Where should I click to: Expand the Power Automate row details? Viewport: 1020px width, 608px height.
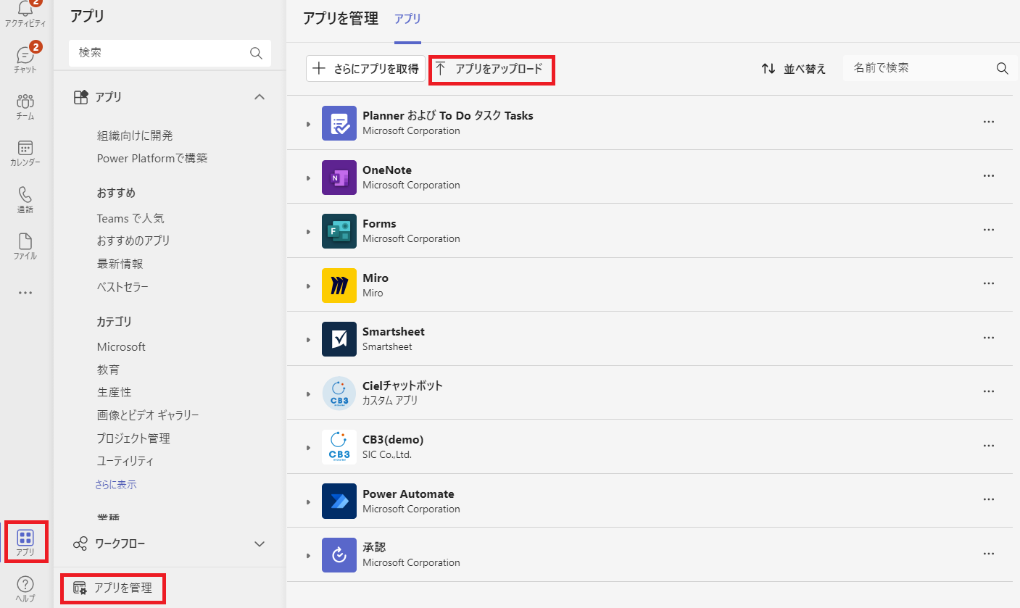(308, 501)
